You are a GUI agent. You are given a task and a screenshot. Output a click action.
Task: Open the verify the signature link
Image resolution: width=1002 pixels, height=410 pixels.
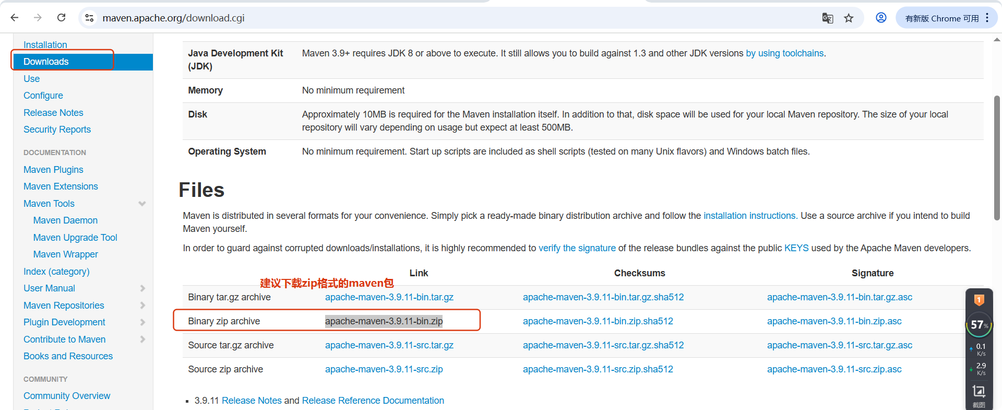click(x=577, y=248)
